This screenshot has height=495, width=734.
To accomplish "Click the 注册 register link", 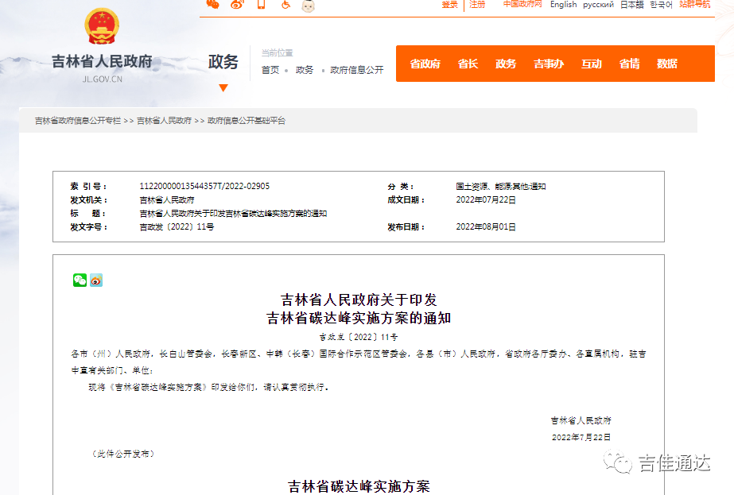I will 477,5.
